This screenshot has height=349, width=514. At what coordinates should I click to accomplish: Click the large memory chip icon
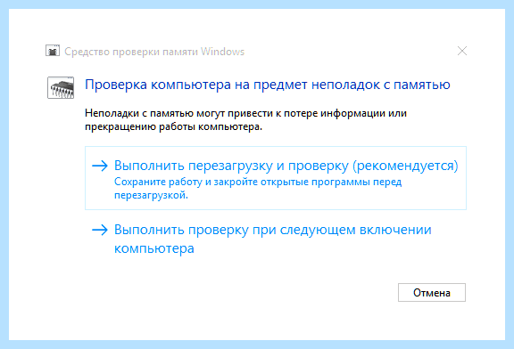tap(61, 87)
